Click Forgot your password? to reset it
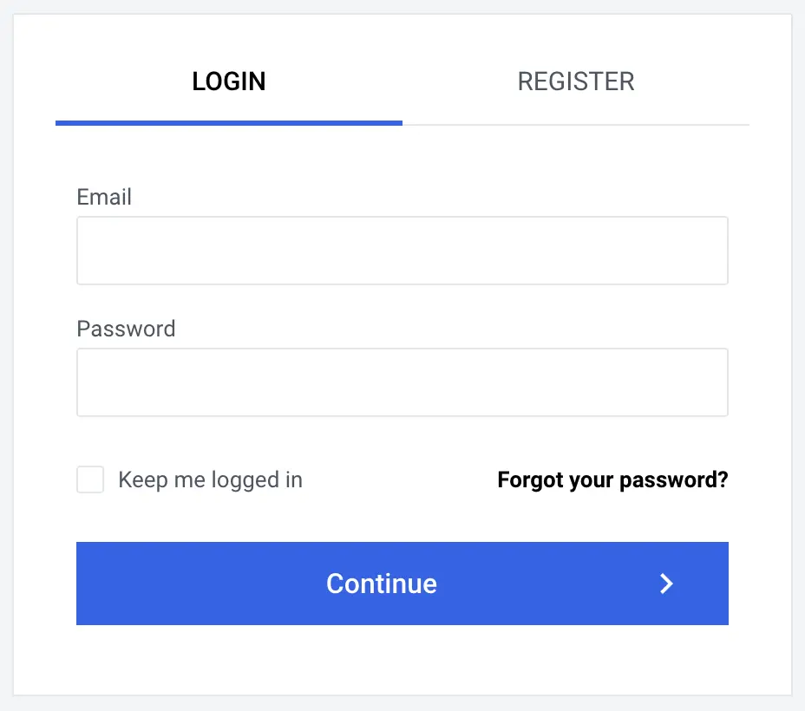Screen dimensions: 805x711 point(612,479)
